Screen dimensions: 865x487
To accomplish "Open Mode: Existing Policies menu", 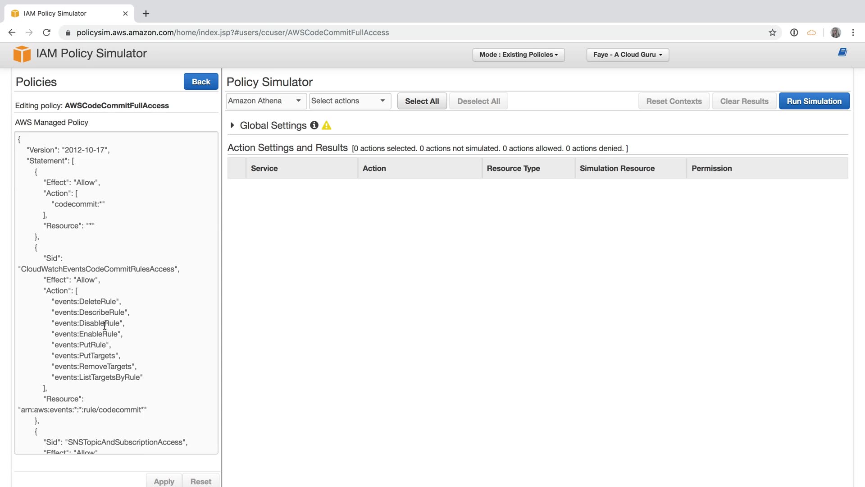I will (518, 55).
